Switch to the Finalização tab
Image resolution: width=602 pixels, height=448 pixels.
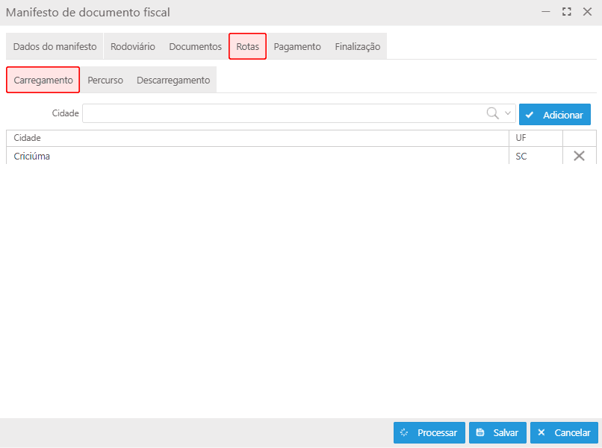(357, 46)
